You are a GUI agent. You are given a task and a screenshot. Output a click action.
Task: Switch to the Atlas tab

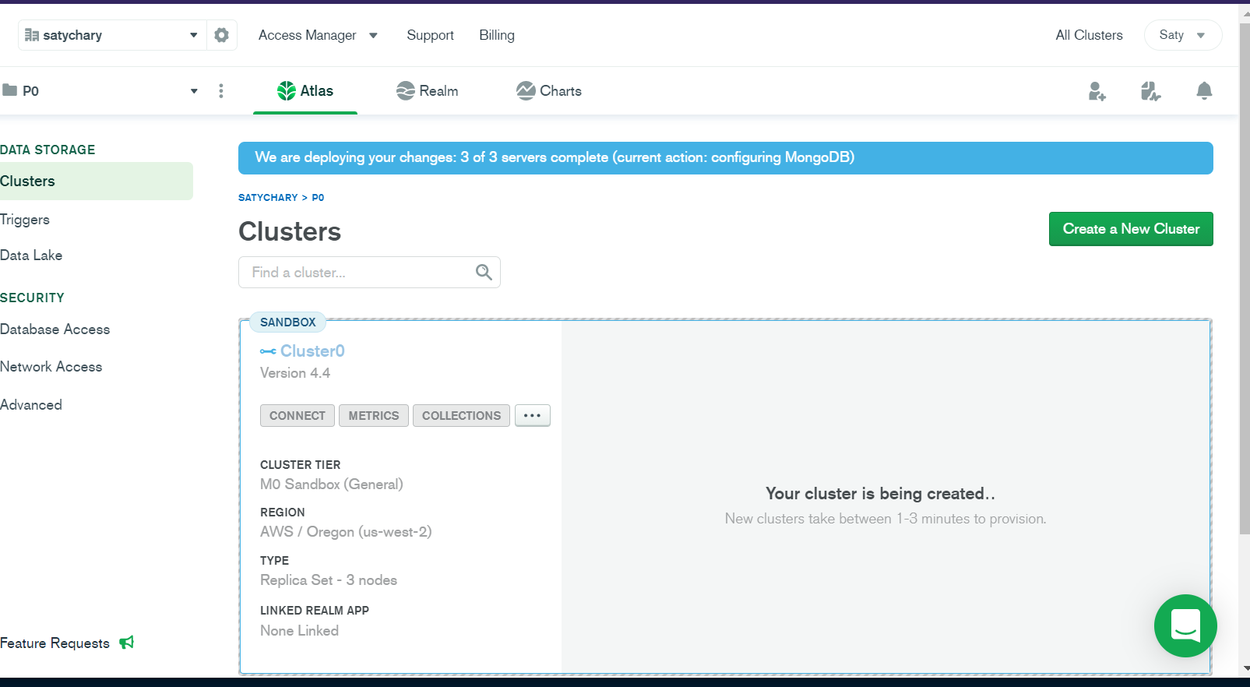[x=305, y=91]
